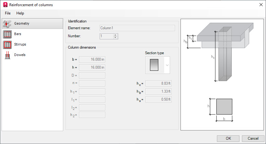The width and height of the screenshot is (266, 144).
Task: Open the Dowels settings icon
Action: pyautogui.click(x=7, y=55)
